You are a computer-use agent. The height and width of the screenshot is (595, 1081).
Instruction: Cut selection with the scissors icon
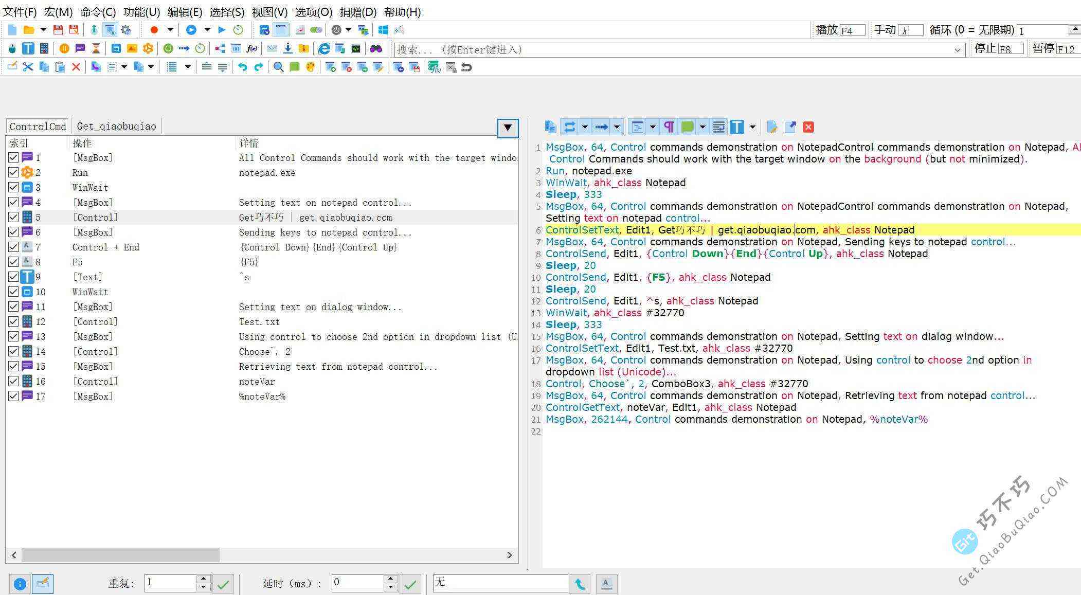click(x=28, y=67)
